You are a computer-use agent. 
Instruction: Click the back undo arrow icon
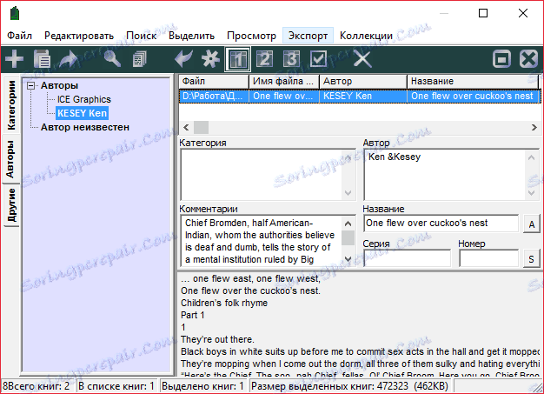(x=183, y=58)
